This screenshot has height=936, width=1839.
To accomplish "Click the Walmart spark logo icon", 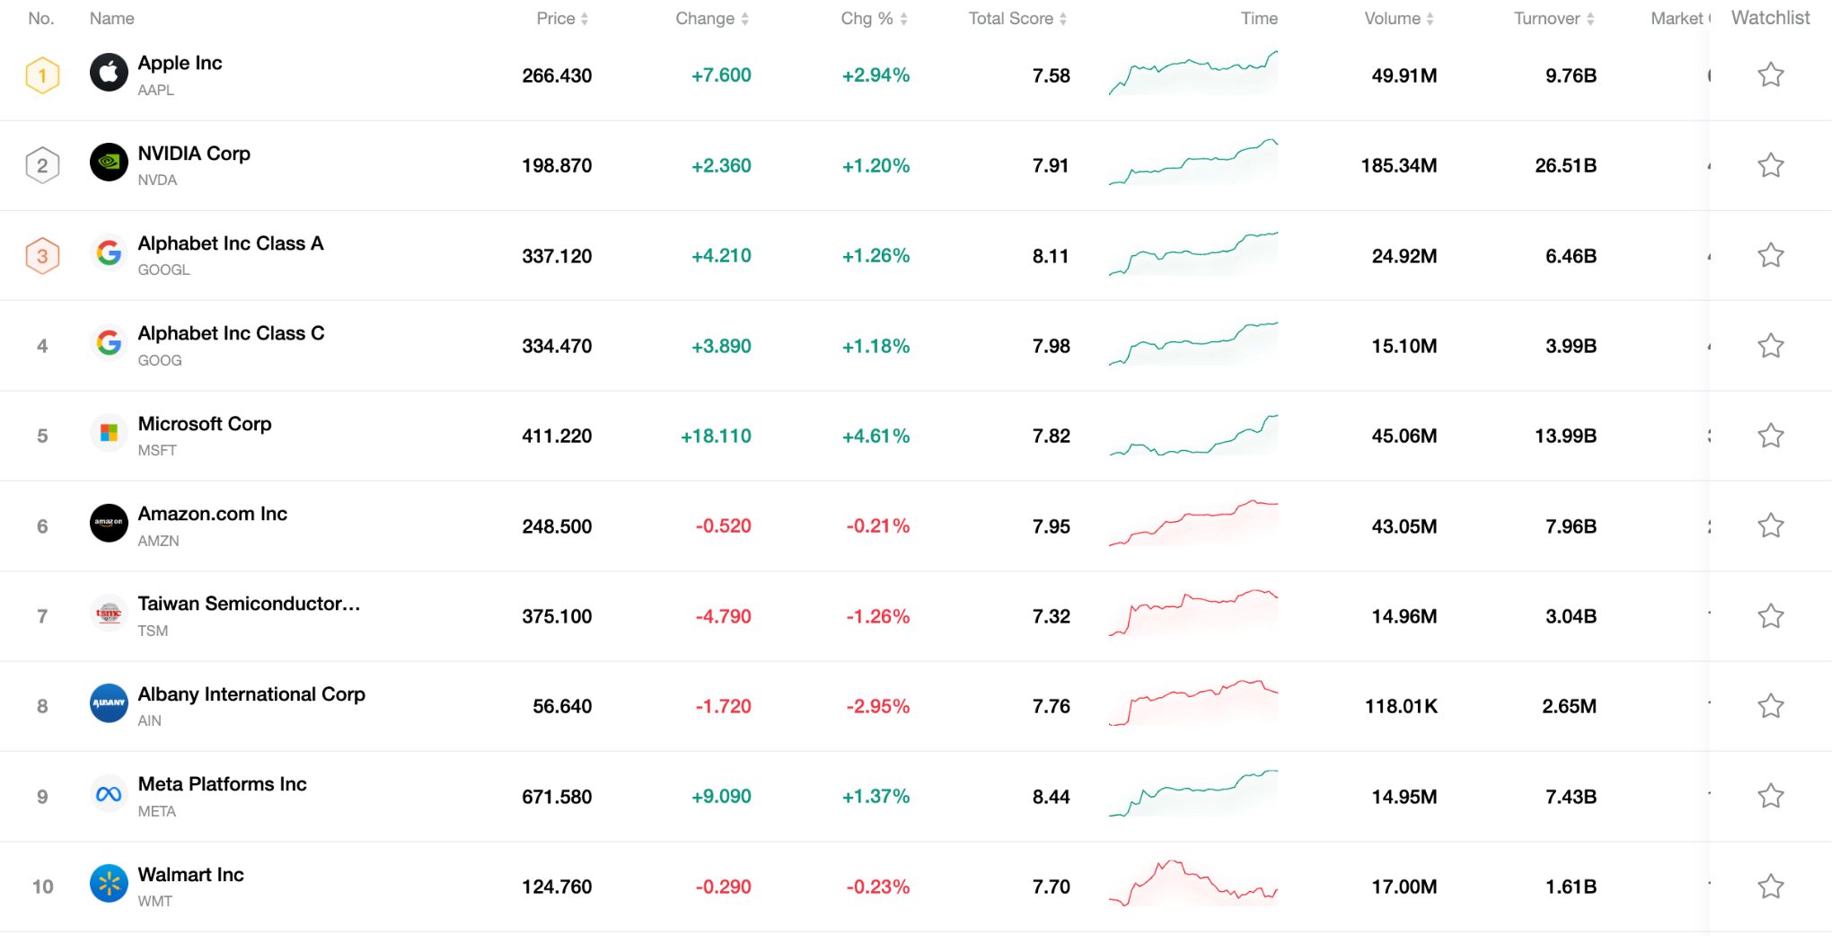I will pos(108,885).
